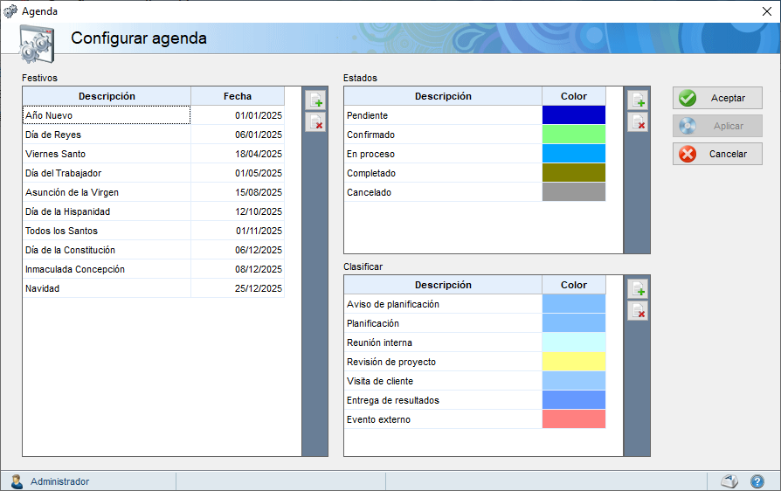Select the Día de la Constitución holiday
The image size is (781, 491).
coord(107,250)
